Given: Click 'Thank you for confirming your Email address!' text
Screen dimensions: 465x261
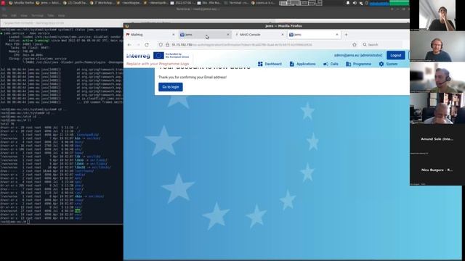Looking at the screenshot, I should pyautogui.click(x=193, y=78).
